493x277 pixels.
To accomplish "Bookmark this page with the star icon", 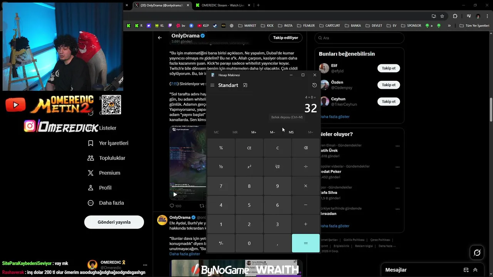I will 442,16.
